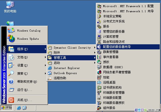Click the Internet Explorer icon in the Programs submenu
The width and height of the screenshot is (161, 112).
pos(50,68)
